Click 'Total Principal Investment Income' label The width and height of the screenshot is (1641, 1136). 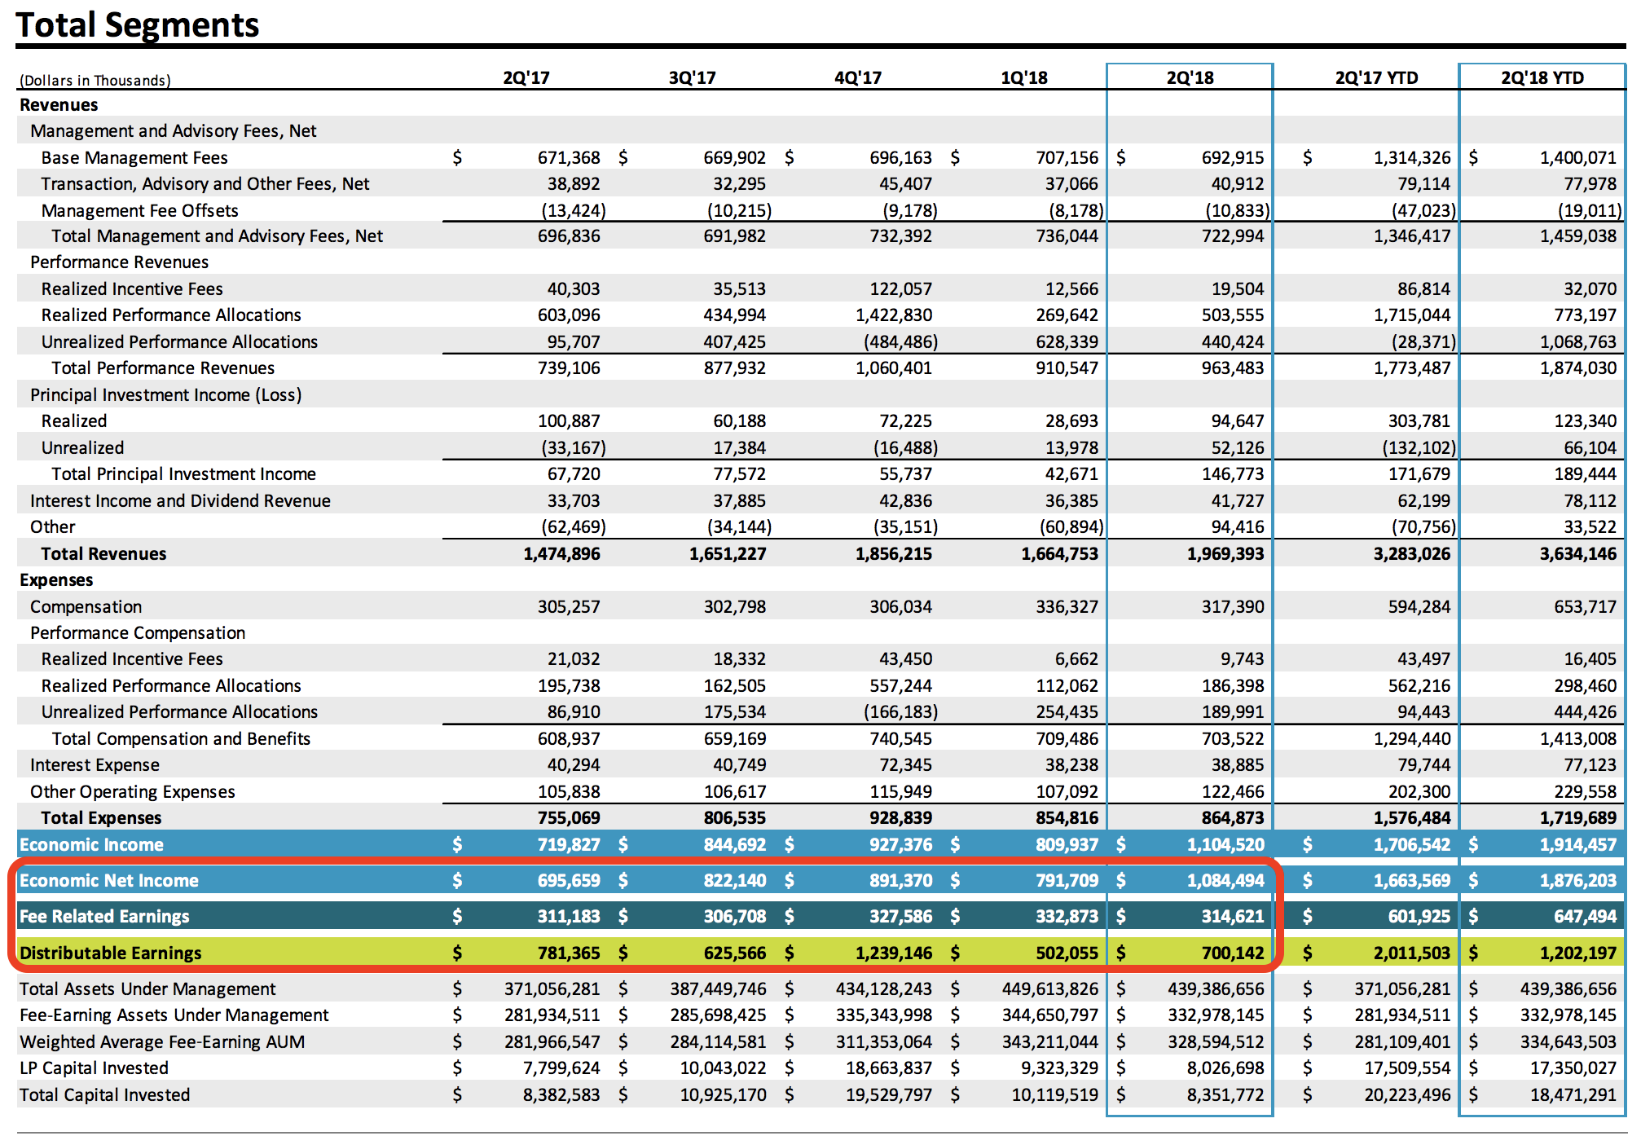point(184,474)
